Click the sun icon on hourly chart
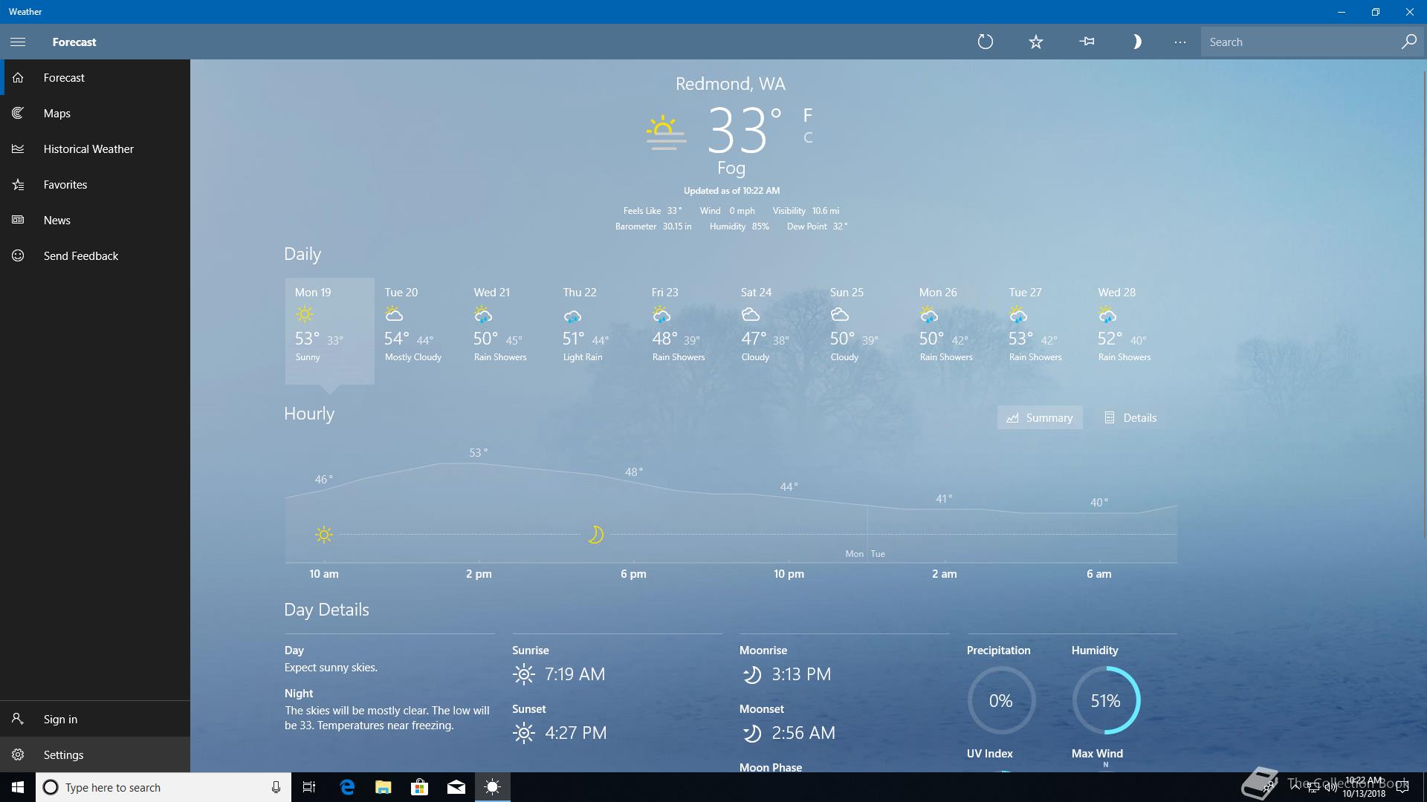 (x=324, y=534)
